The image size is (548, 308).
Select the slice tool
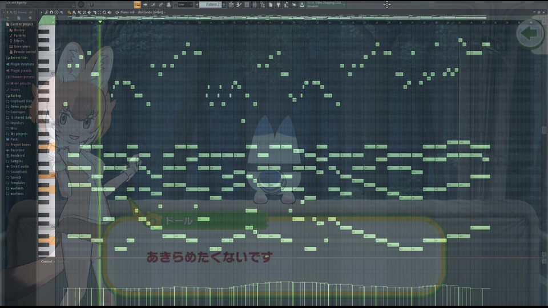pyautogui.click(x=94, y=12)
